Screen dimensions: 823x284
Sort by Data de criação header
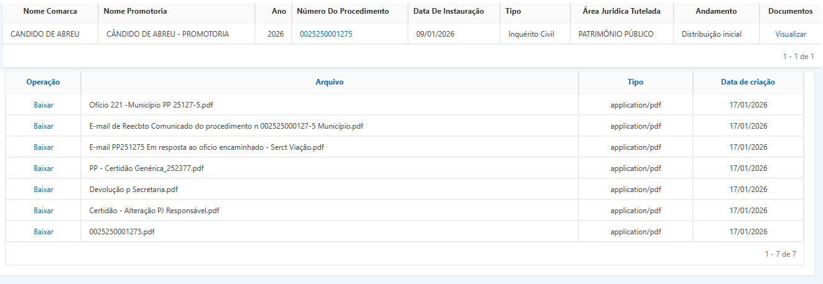point(748,82)
